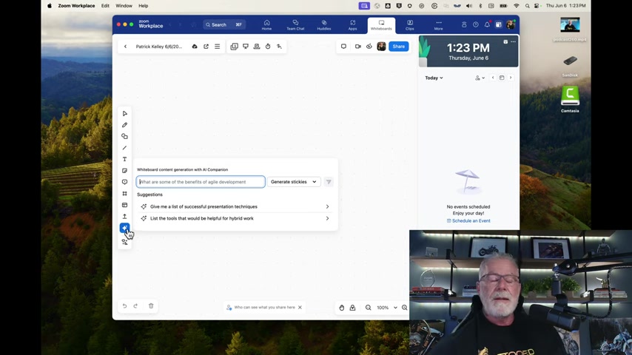Start presentation mode icon

[x=246, y=47]
